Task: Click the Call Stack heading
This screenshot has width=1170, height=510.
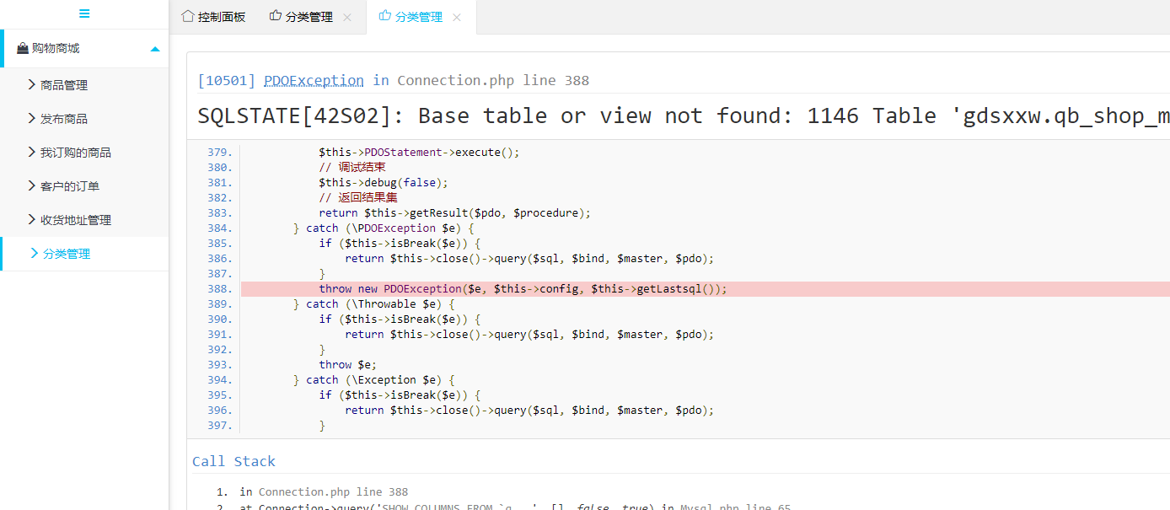Action: click(x=233, y=461)
